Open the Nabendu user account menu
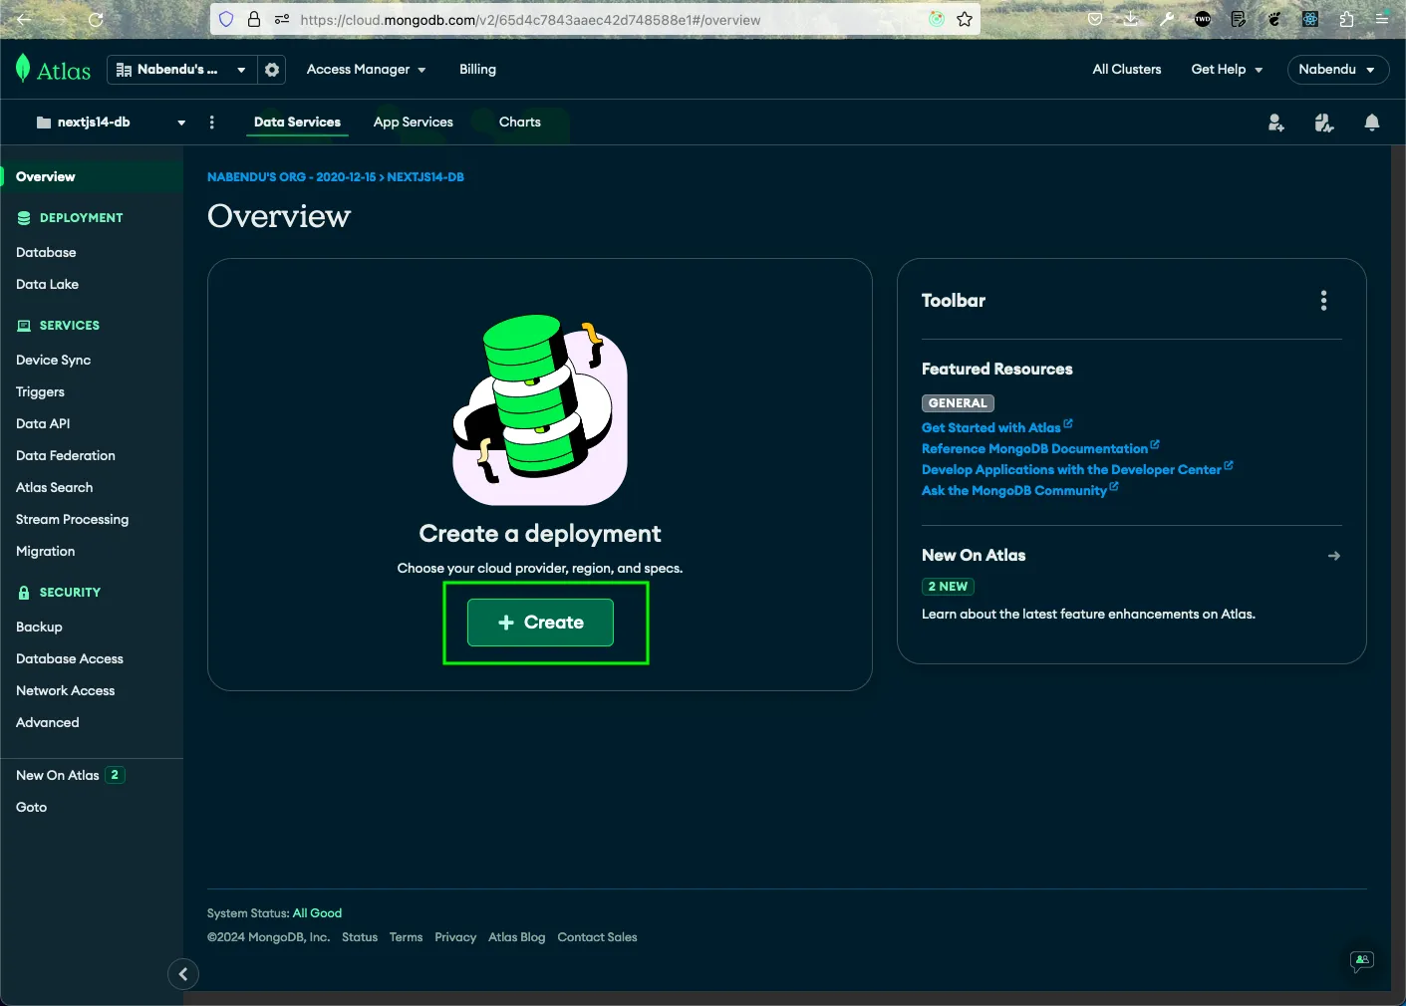Viewport: 1406px width, 1006px height. coord(1338,70)
